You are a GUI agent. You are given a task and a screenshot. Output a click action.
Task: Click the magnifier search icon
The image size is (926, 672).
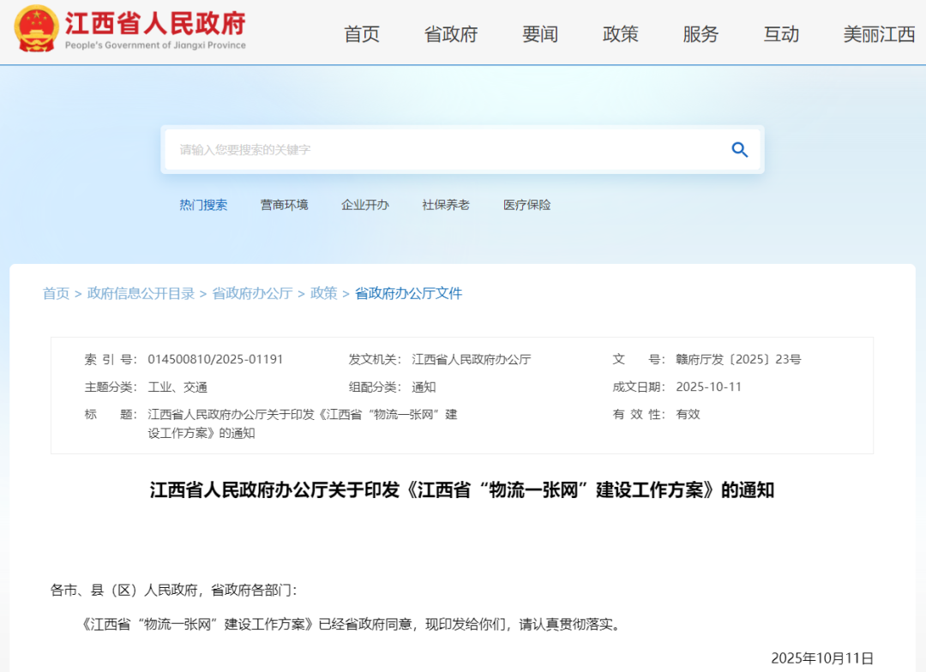(739, 150)
